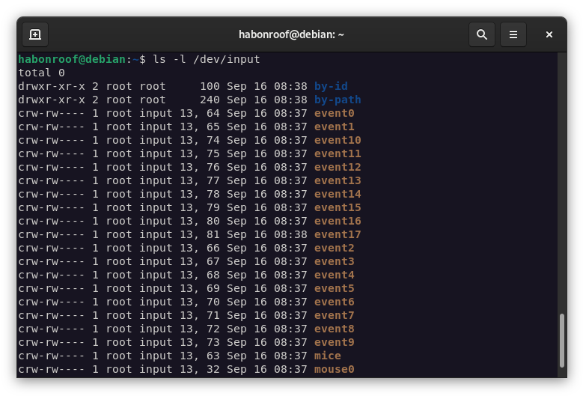583x399 pixels.
Task: Click the 08:38 time on event17 row
Action: click(x=291, y=234)
